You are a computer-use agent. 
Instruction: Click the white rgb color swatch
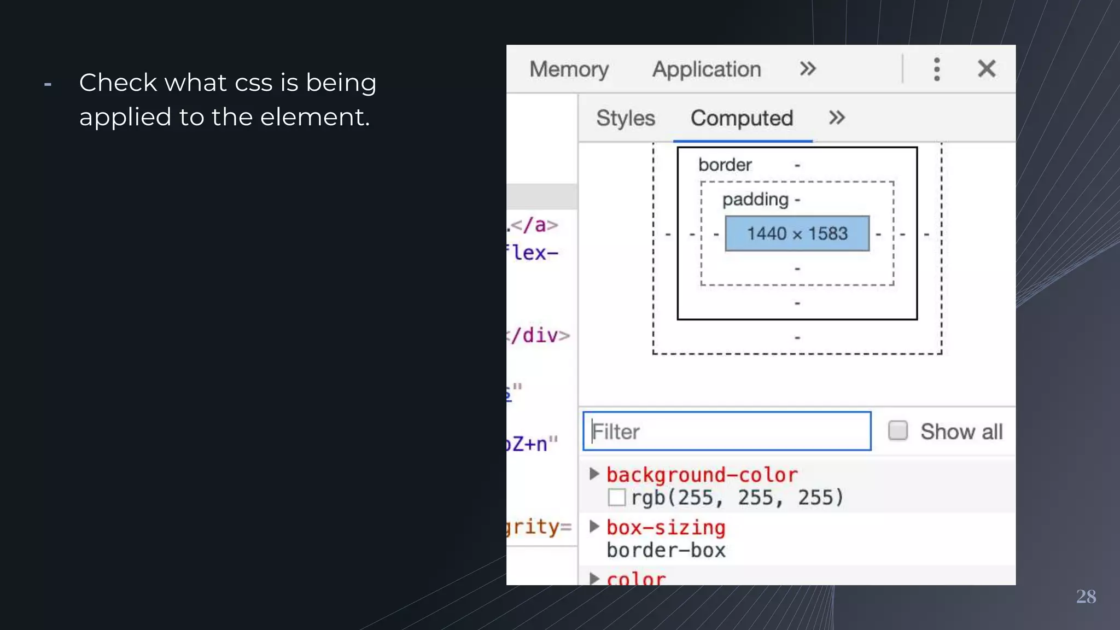pyautogui.click(x=616, y=498)
